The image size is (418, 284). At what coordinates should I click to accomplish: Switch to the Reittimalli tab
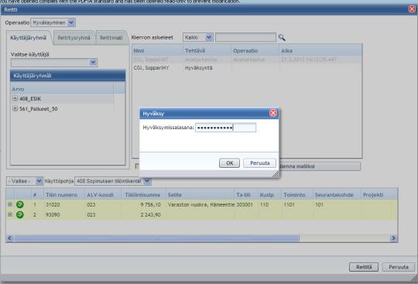tap(111, 38)
